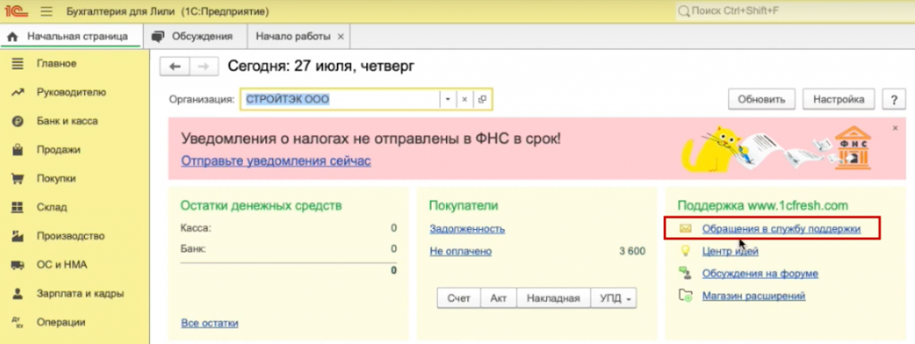Open the Обсуждения на форуме link
Screen dimensions: 915x344
point(760,274)
